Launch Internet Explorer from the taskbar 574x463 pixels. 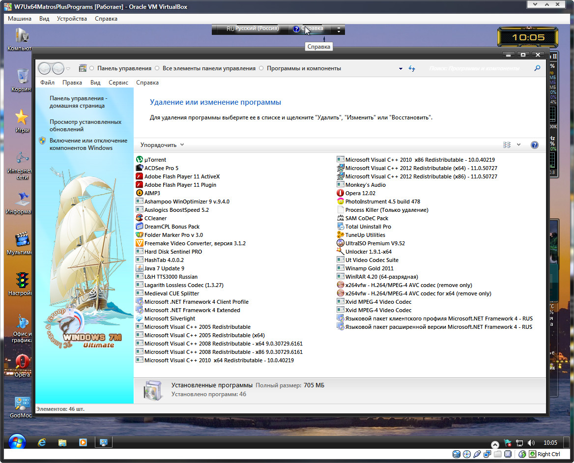tap(42, 442)
